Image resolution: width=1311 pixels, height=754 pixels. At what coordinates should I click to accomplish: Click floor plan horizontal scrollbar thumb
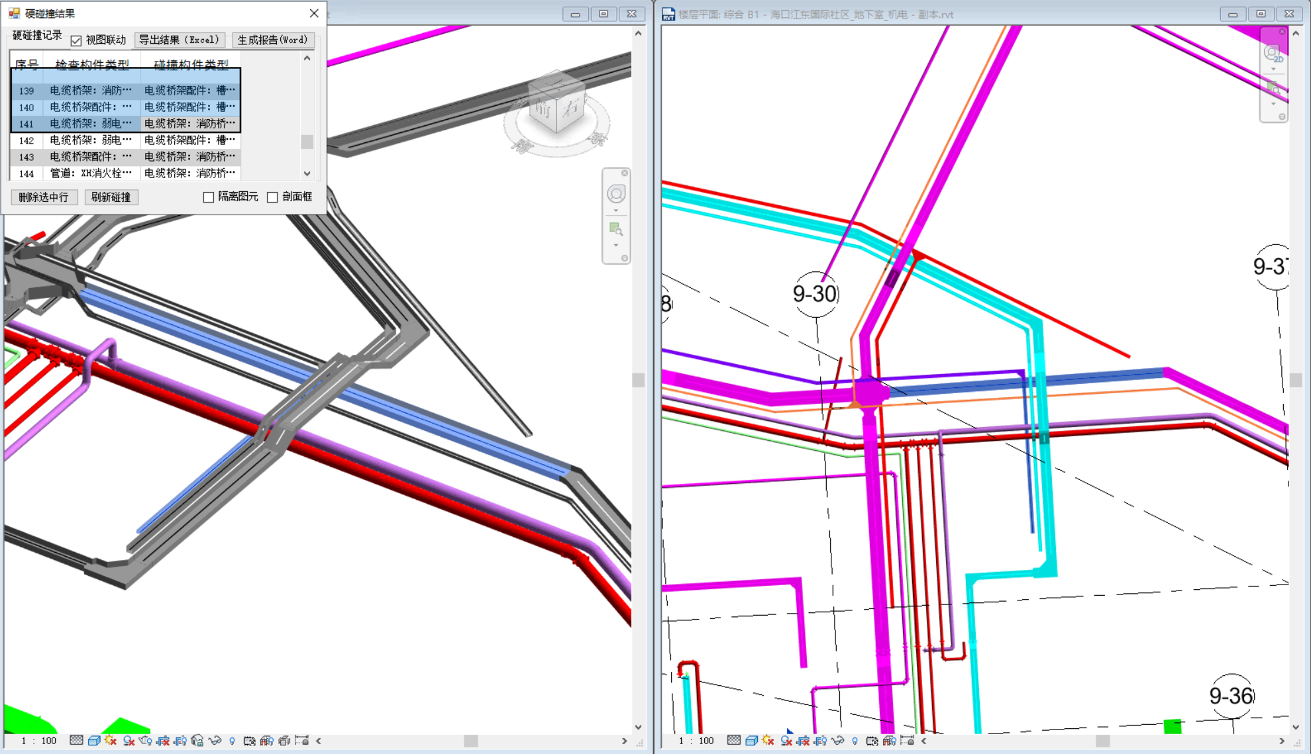(x=1102, y=741)
